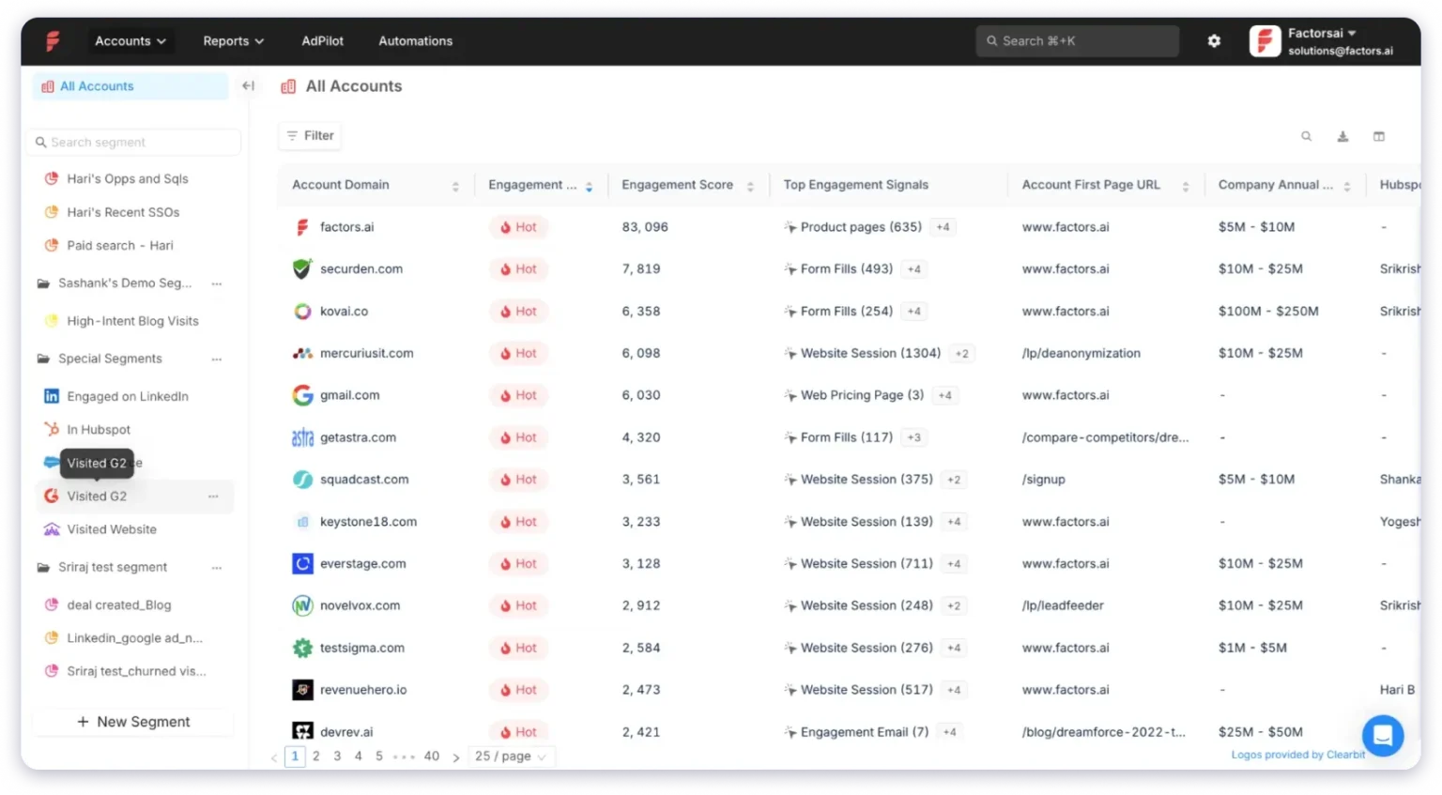This screenshot has height=795, width=1442.
Task: Click the +4 badge beside Product pages signal
Action: (x=943, y=226)
